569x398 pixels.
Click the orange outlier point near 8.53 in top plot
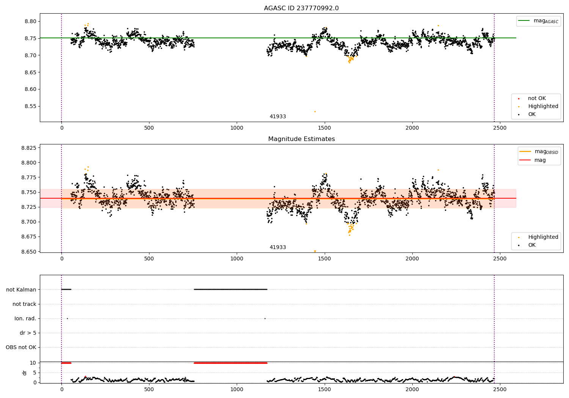click(x=315, y=111)
